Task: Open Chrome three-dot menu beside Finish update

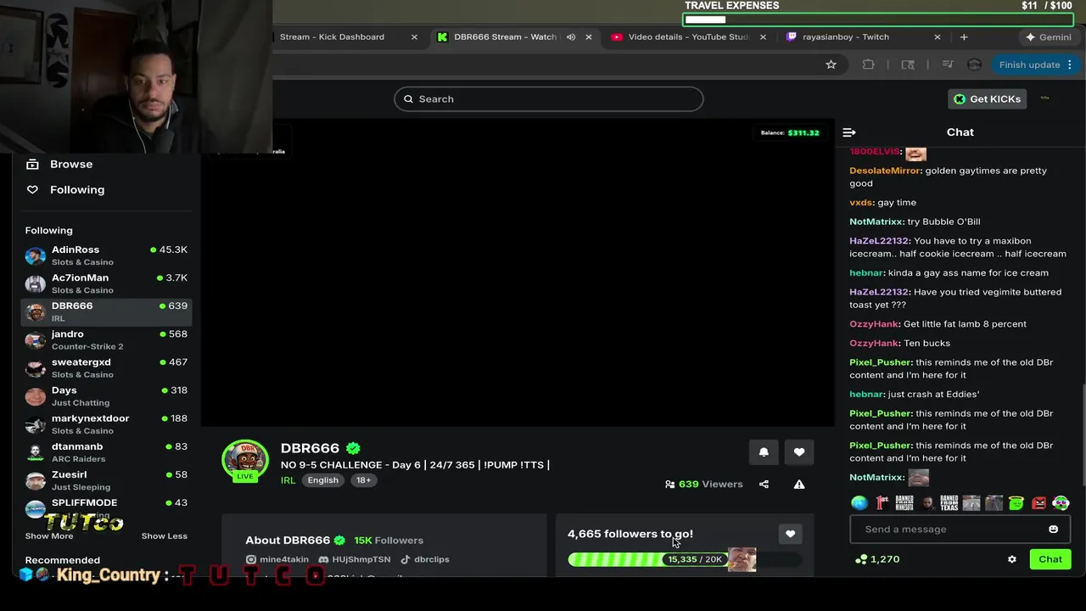Action: (1070, 64)
